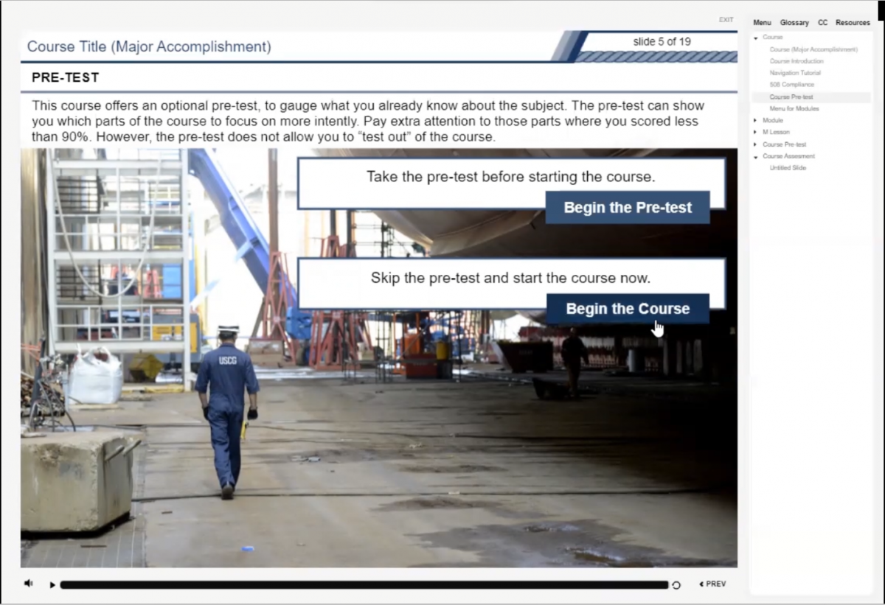Go back using the PREV button
The image size is (885, 605).
(712, 584)
